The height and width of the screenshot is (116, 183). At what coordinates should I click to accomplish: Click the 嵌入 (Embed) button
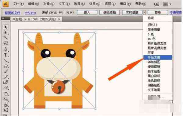(87, 12)
